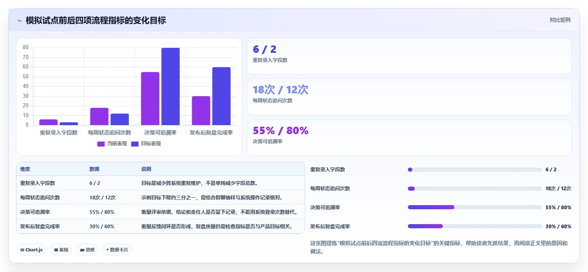Click the 发布后复盘完成率 label in the progress list
The image size is (588, 272).
[330, 227]
